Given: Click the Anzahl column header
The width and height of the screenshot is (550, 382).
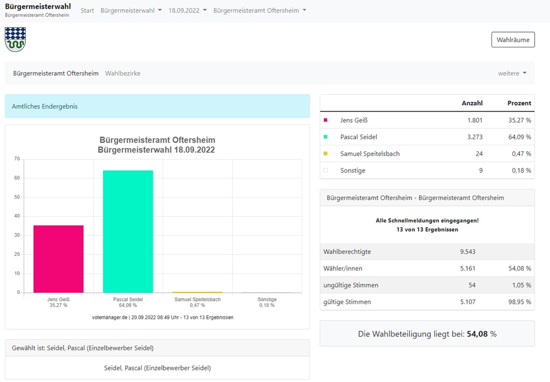Looking at the screenshot, I should coord(472,103).
